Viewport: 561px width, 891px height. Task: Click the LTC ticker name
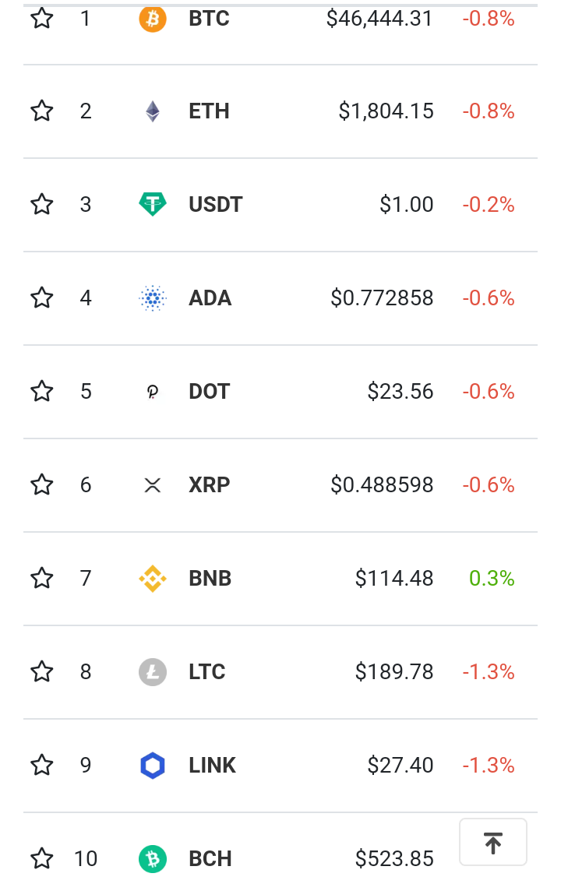pyautogui.click(x=207, y=671)
